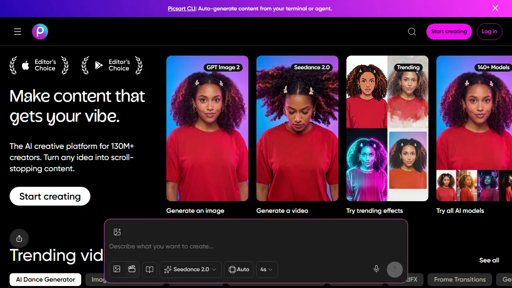Click See all for trending videos
The height and width of the screenshot is (288, 512).
pyautogui.click(x=489, y=260)
